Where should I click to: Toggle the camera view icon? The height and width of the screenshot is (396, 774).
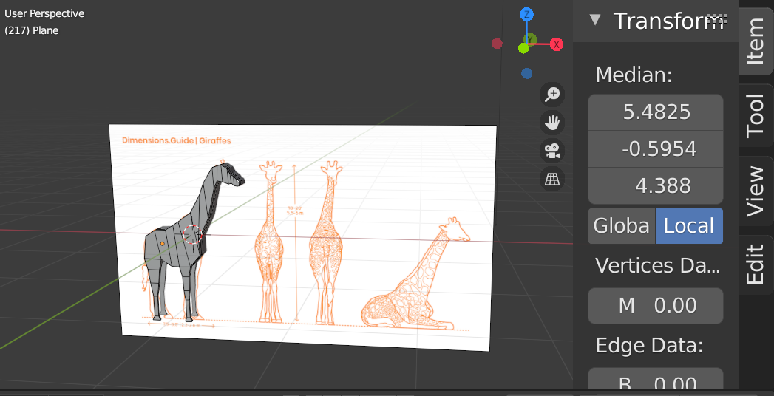coord(551,151)
